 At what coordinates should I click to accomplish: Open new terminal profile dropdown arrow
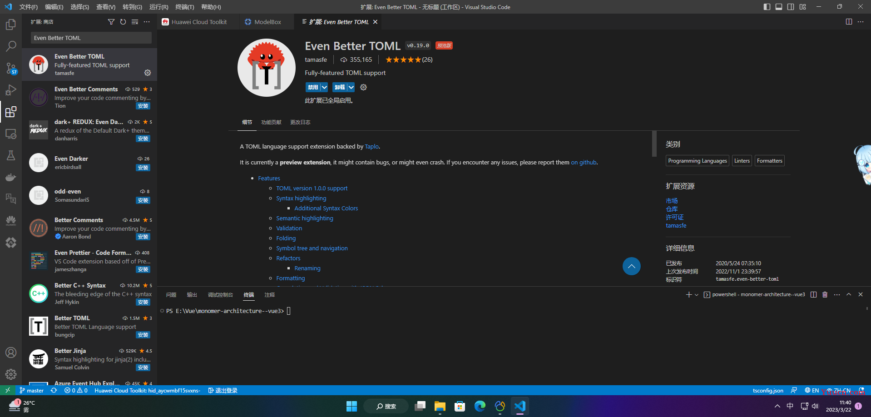697,295
